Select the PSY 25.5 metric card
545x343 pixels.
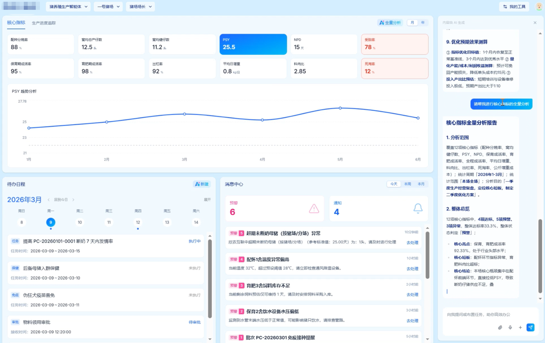253,44
